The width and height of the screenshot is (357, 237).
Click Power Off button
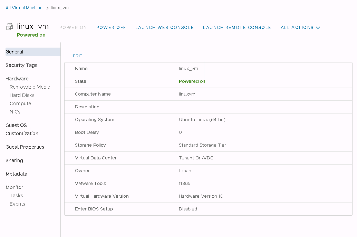pos(111,28)
